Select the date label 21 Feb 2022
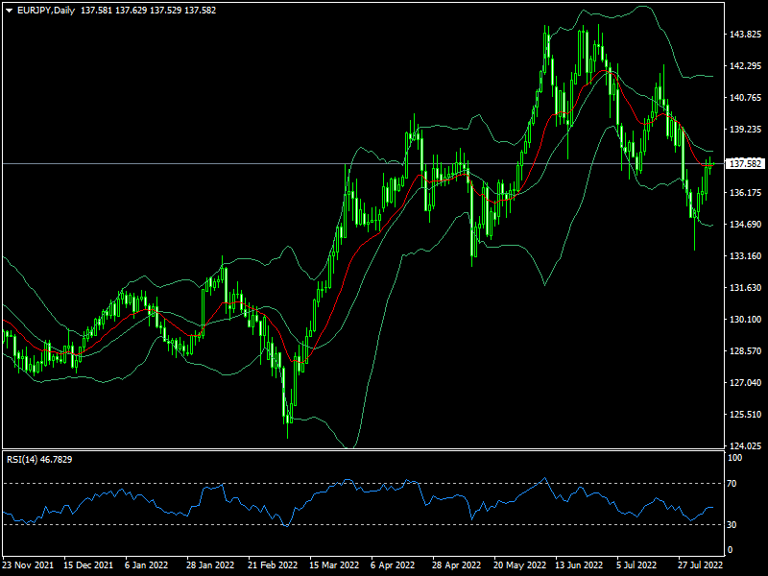Screen dimensions: 768x576 point(273,564)
